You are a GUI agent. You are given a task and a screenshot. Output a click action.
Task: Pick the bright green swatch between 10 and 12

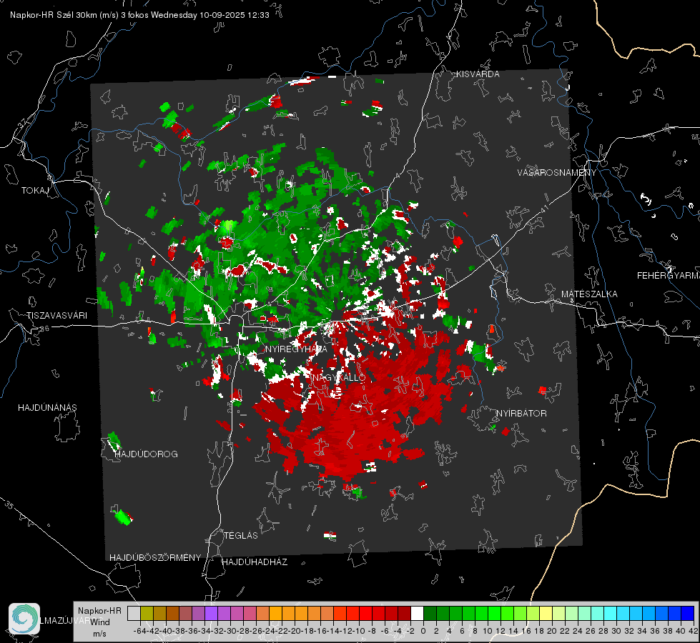pos(494,613)
